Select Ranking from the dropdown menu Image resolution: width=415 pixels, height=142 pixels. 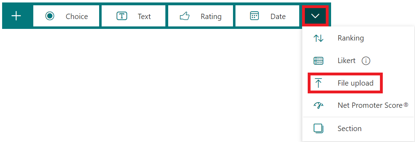358,38
